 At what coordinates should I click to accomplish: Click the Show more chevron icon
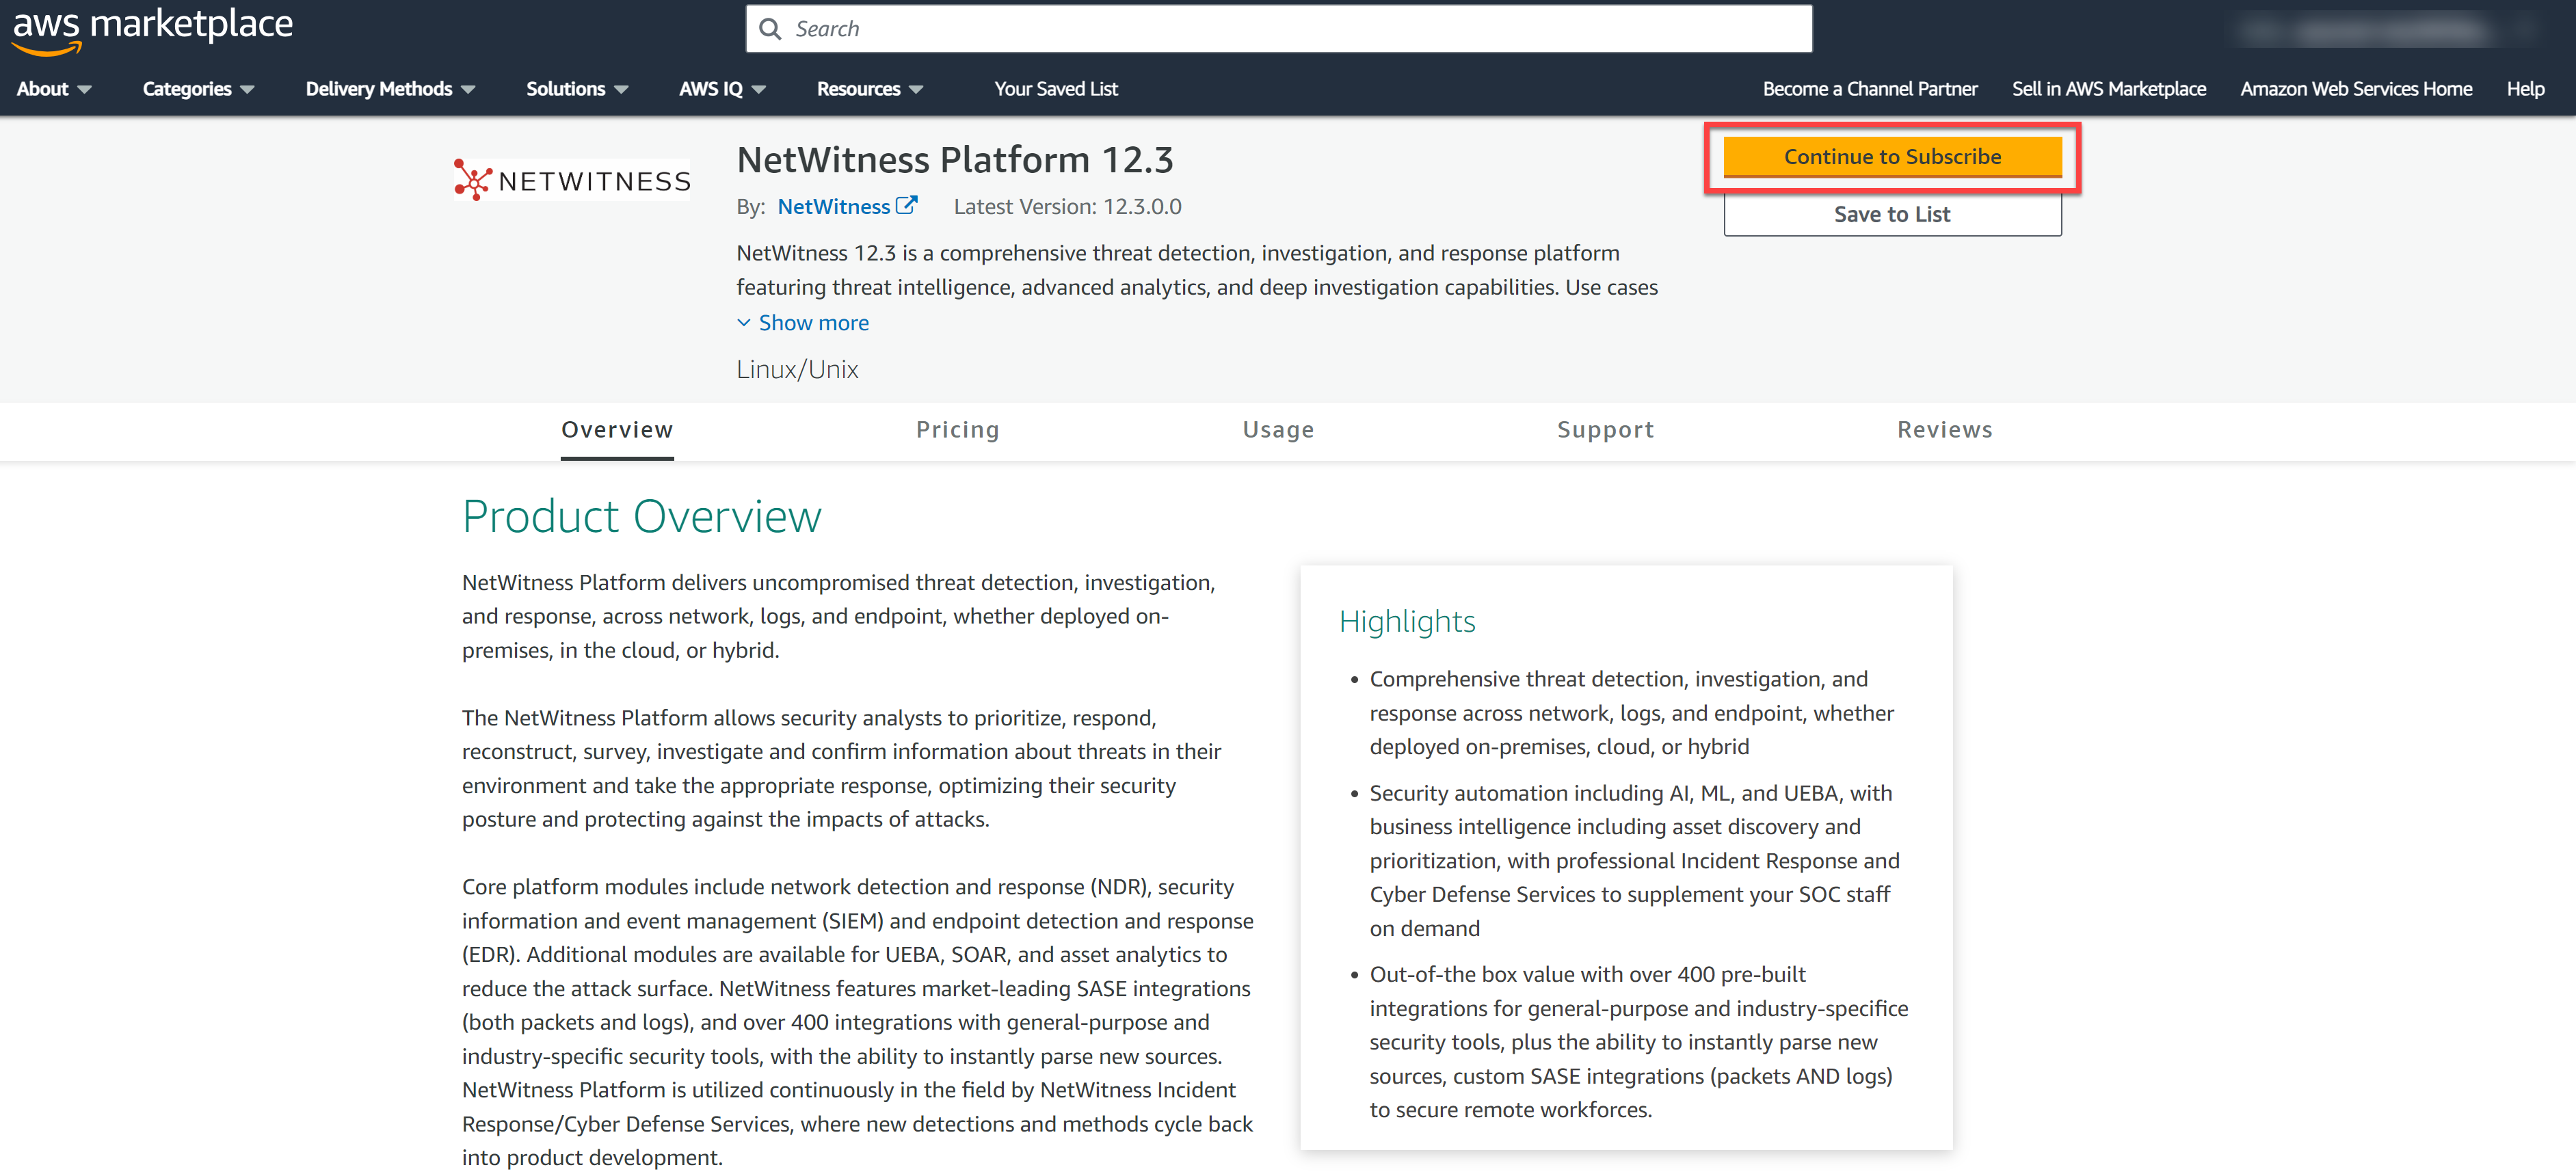744,322
